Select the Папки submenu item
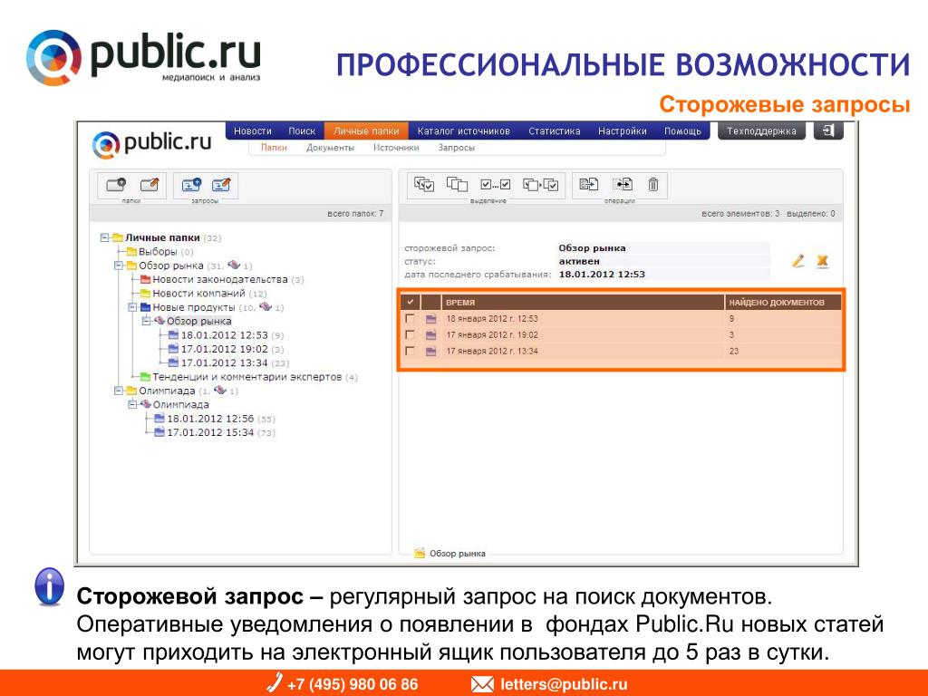928x696 pixels. pos(274,148)
